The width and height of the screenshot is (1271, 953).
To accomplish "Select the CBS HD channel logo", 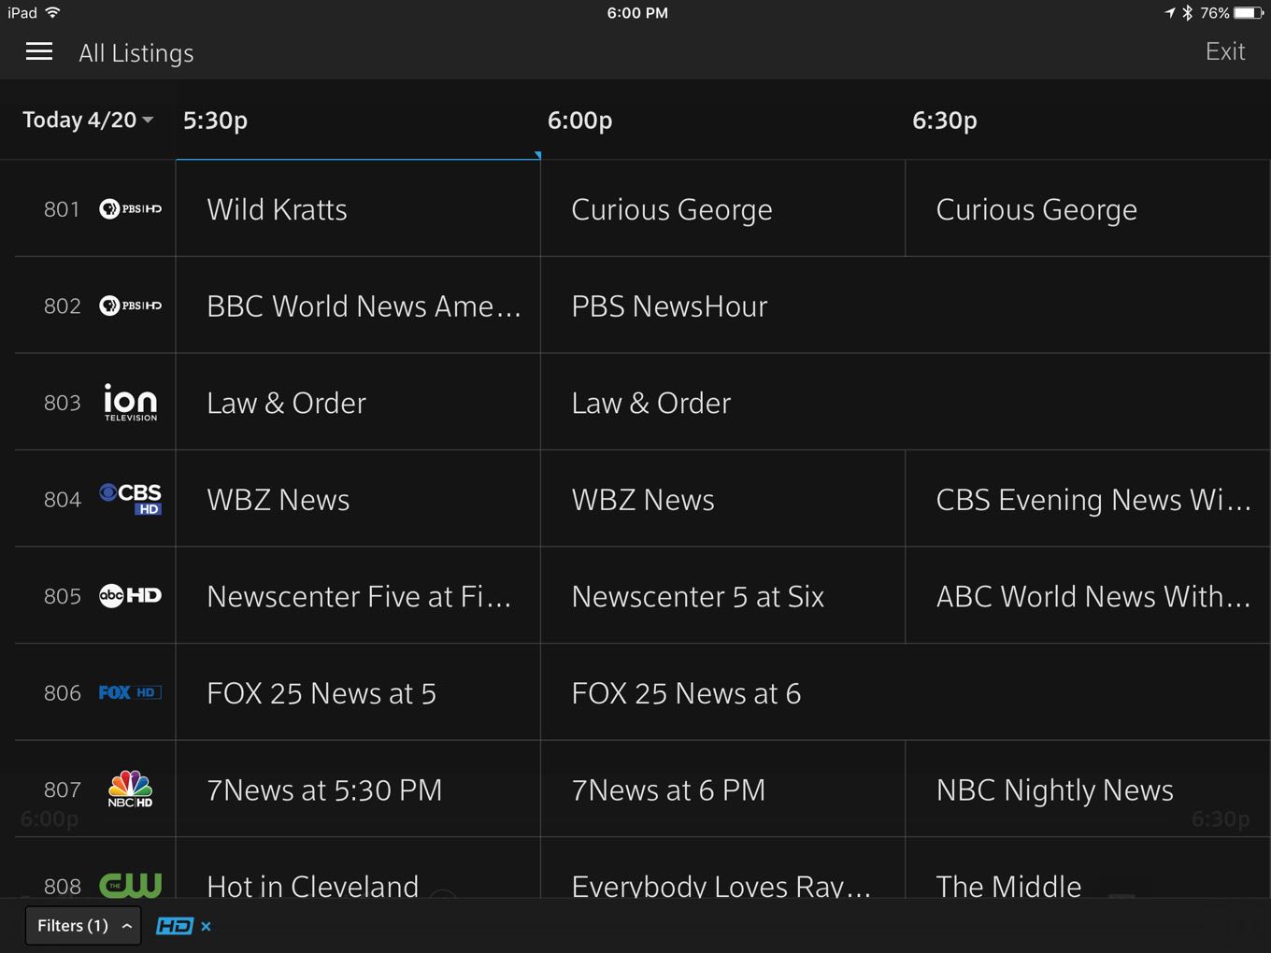I will click(130, 499).
